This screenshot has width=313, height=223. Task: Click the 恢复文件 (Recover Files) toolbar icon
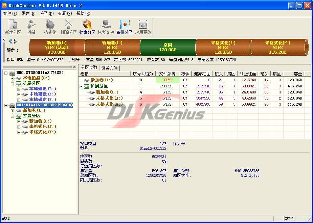coord(106,27)
